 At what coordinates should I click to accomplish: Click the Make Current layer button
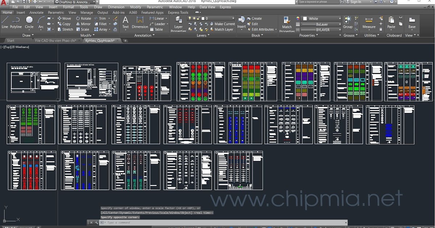(222, 24)
